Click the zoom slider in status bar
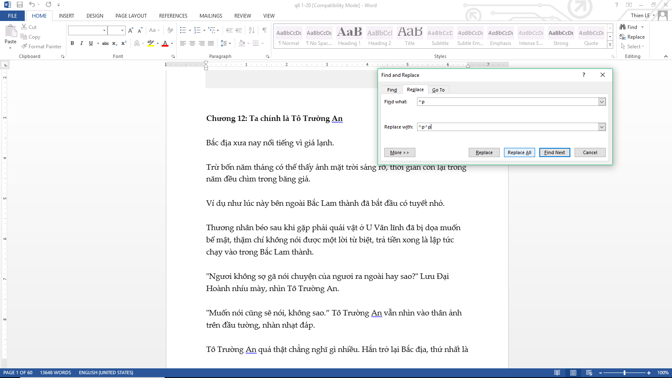Screen dimensions: 672x378 (x=625, y=373)
